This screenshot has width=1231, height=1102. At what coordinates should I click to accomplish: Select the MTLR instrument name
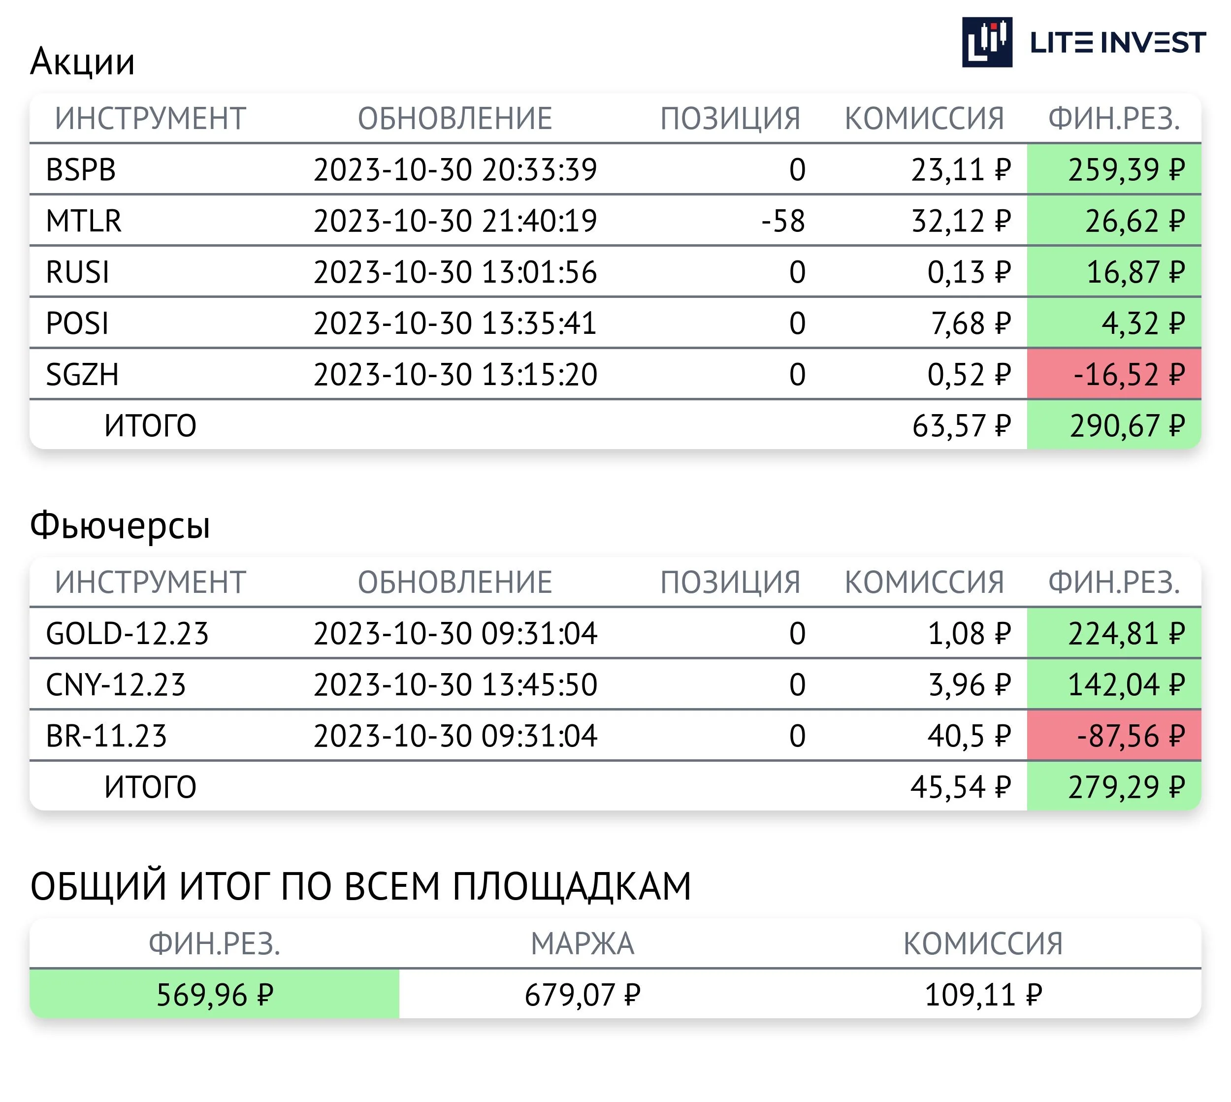click(84, 221)
